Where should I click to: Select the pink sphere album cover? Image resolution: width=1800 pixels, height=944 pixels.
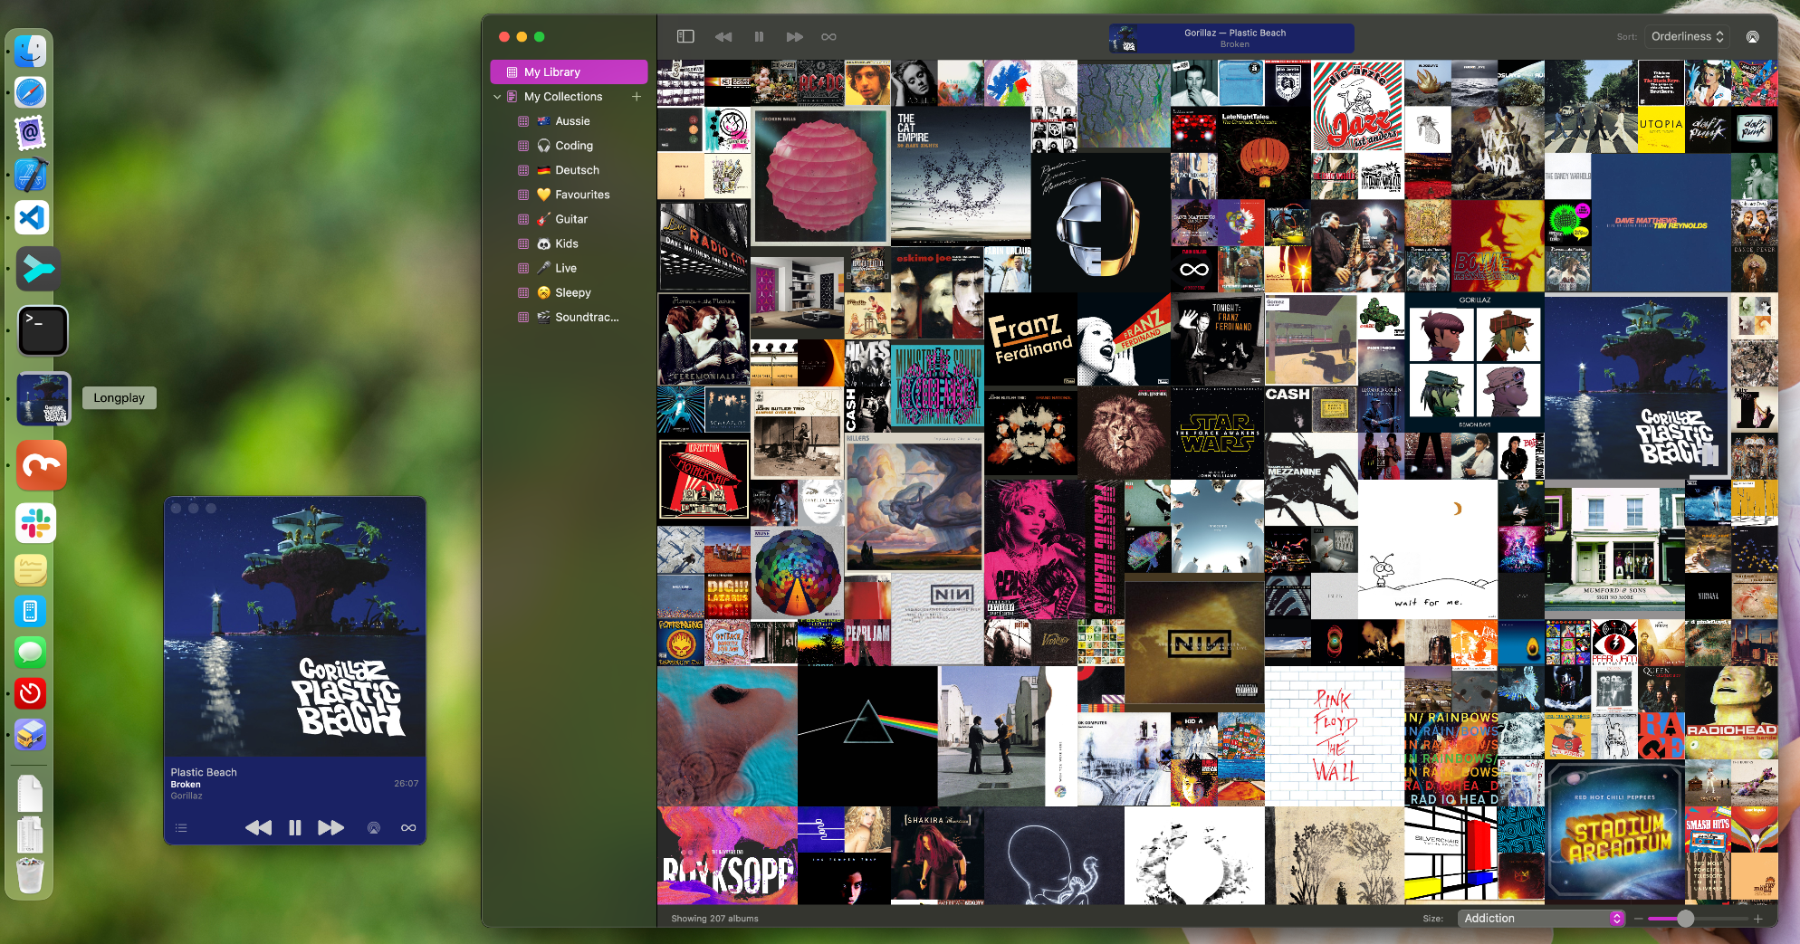coord(820,176)
